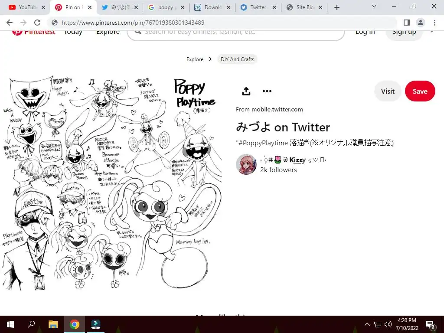Show hidden system tray icons

pos(367,324)
